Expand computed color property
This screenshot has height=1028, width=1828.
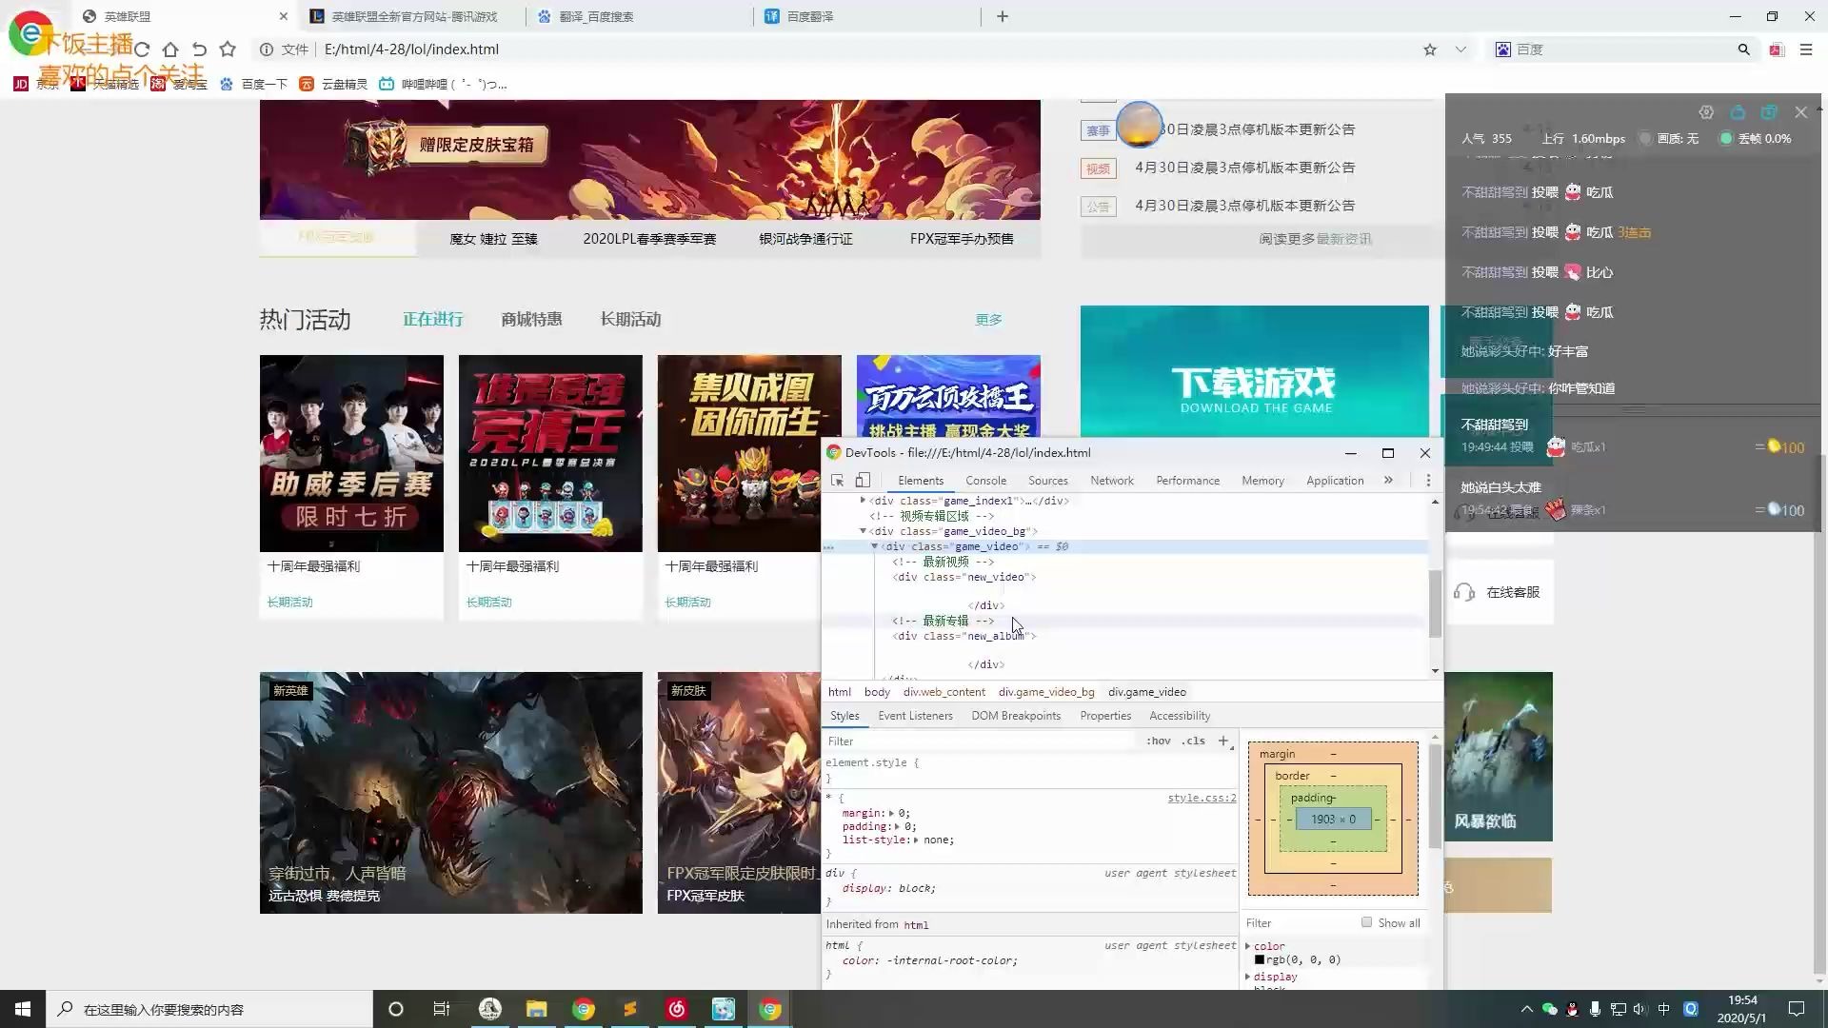pyautogui.click(x=1248, y=946)
